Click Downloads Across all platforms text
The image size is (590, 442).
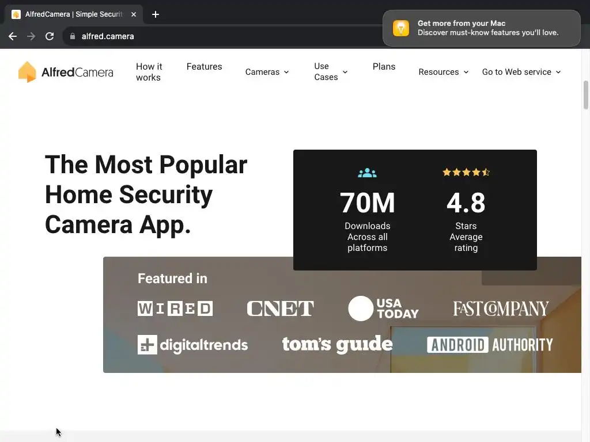point(367,237)
